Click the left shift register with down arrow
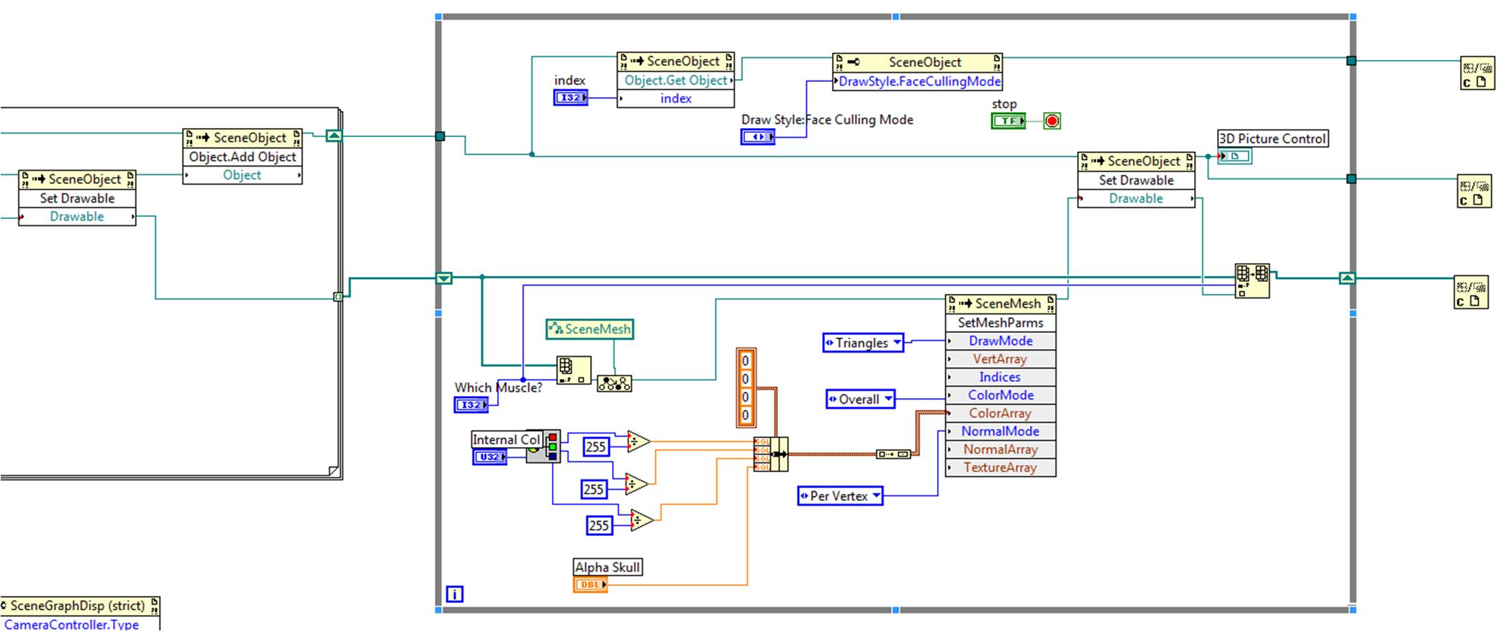The image size is (1507, 631). (x=444, y=278)
